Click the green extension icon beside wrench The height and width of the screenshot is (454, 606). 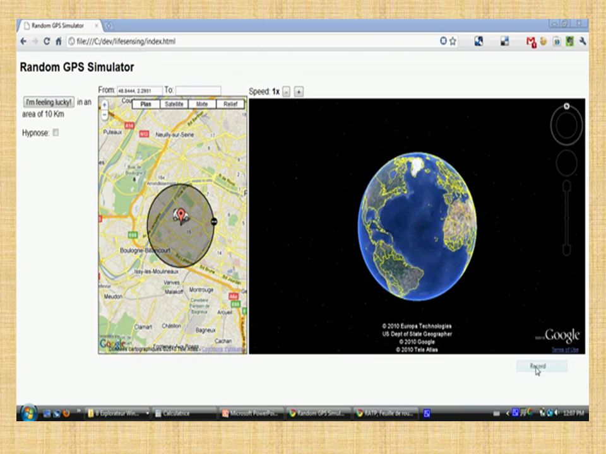(x=569, y=41)
